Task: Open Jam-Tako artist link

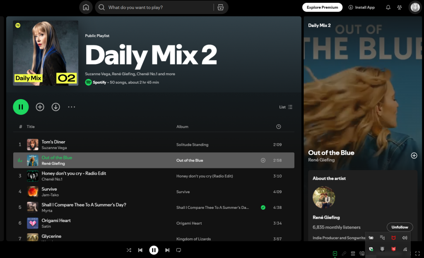Action: [50, 195]
